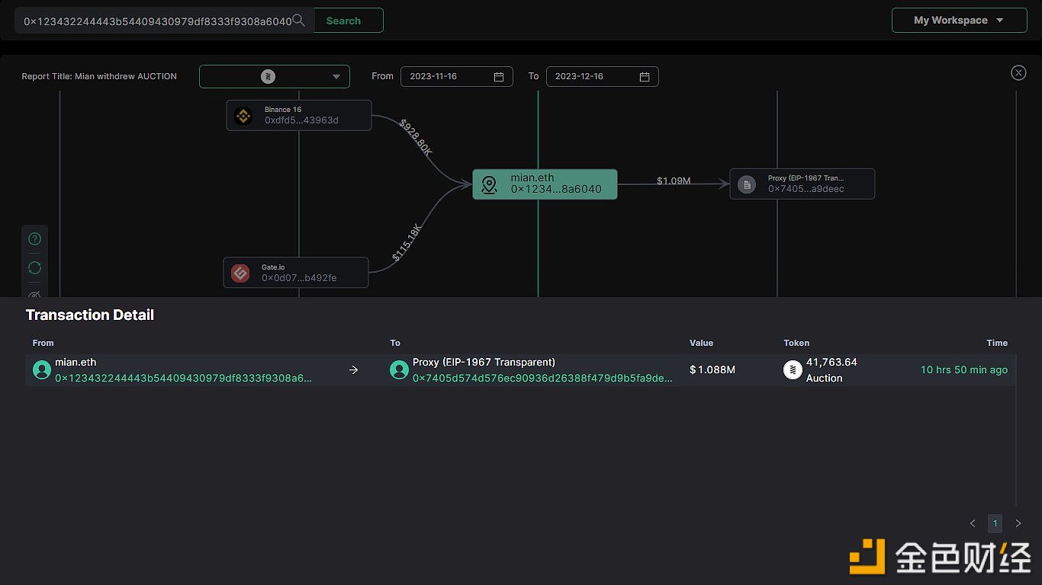1042x585 pixels.
Task: Click the document icon on Proxy node
Action: pyautogui.click(x=747, y=184)
